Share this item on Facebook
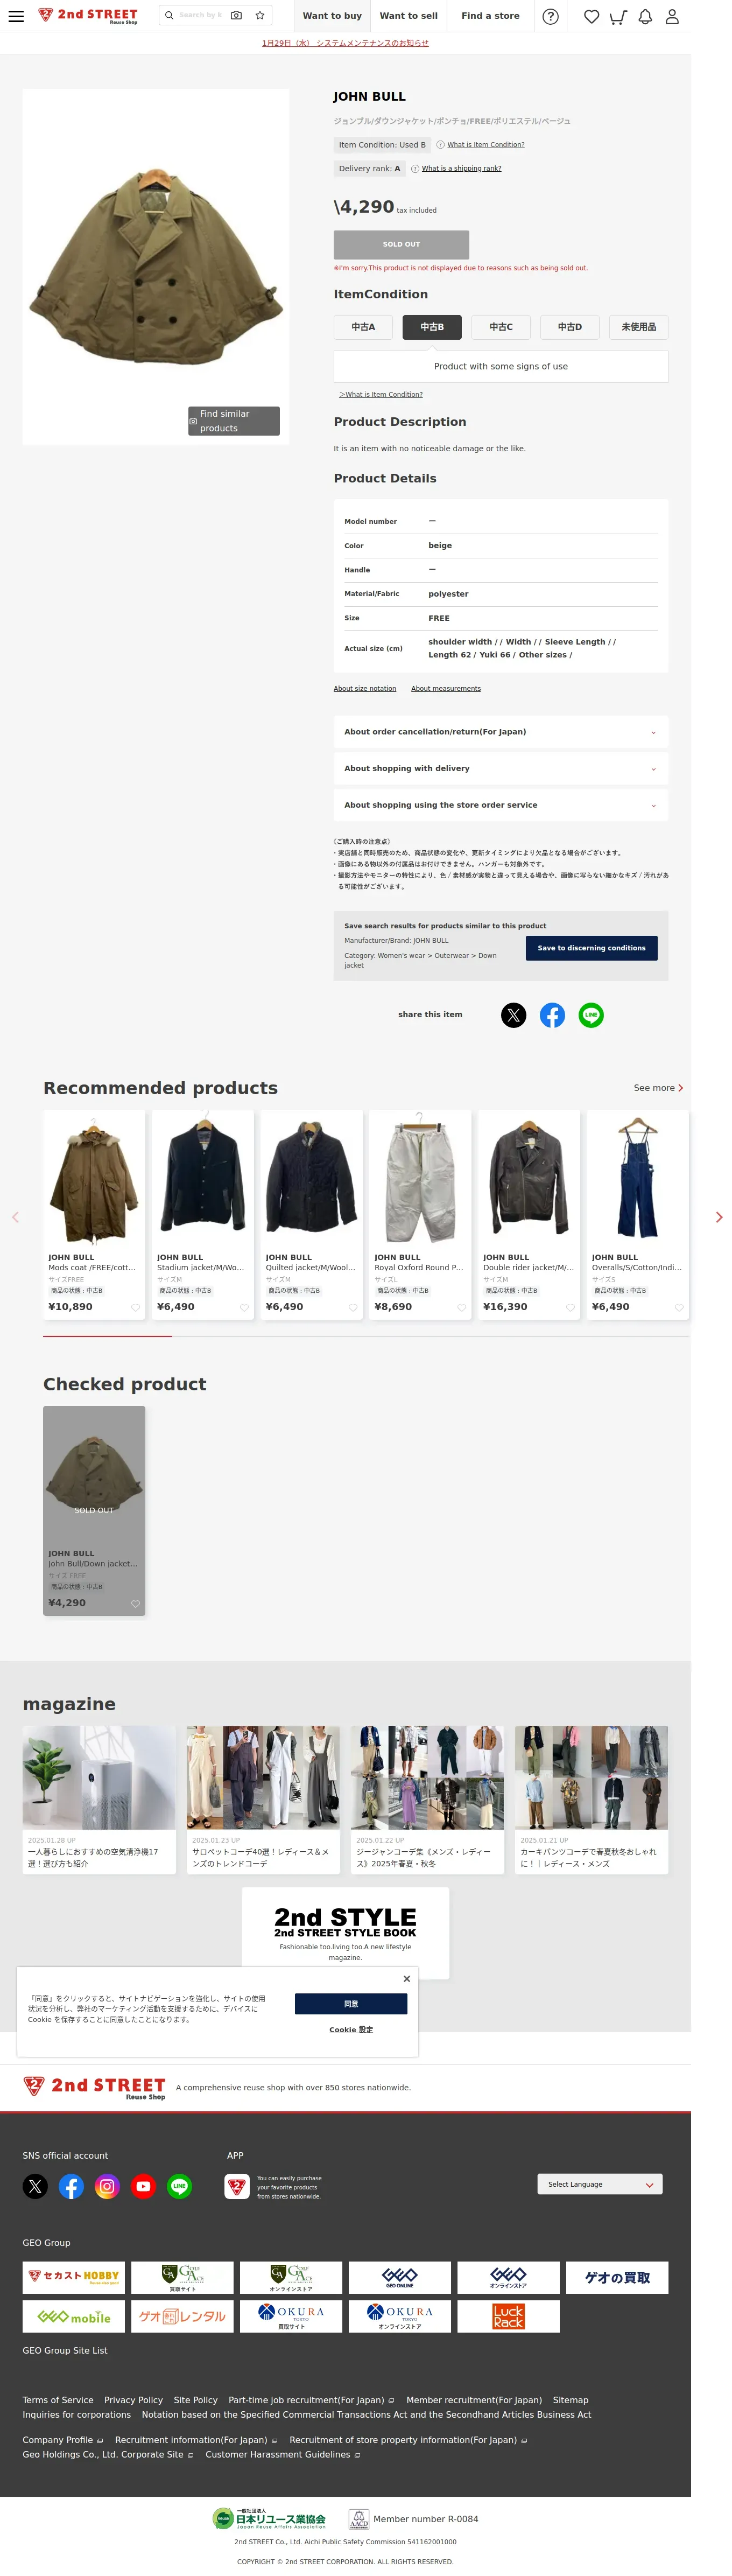Image resolution: width=732 pixels, height=2576 pixels. click(552, 1015)
